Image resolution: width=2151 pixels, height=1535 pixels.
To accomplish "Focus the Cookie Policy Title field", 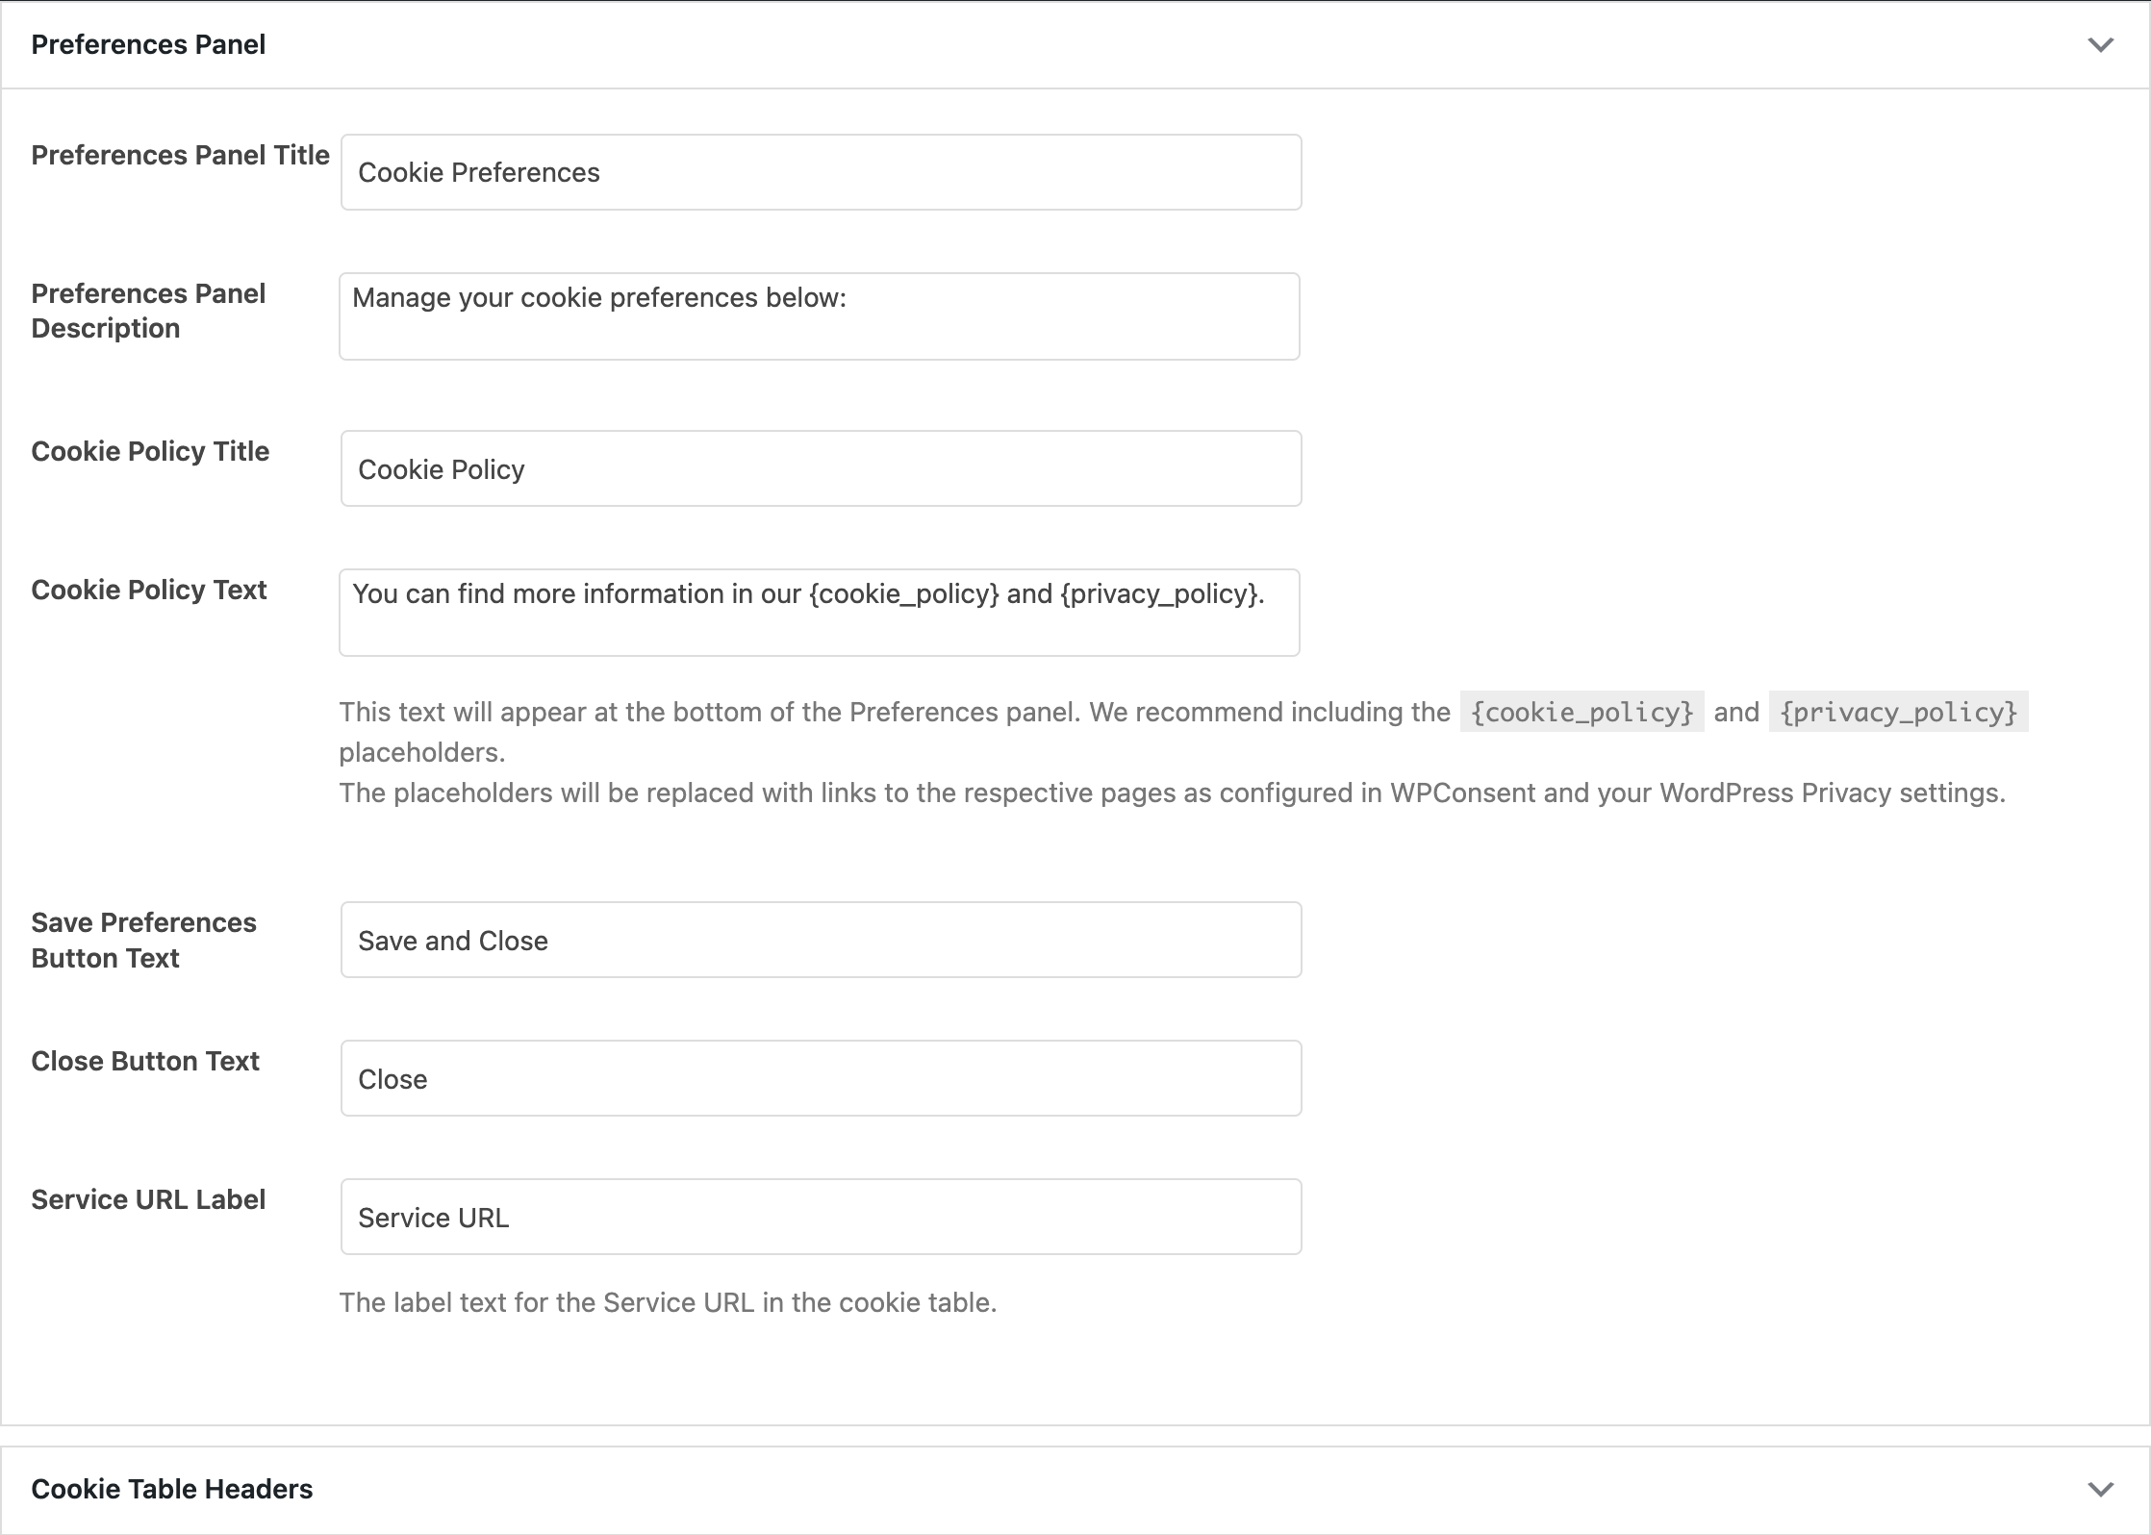I will 818,468.
